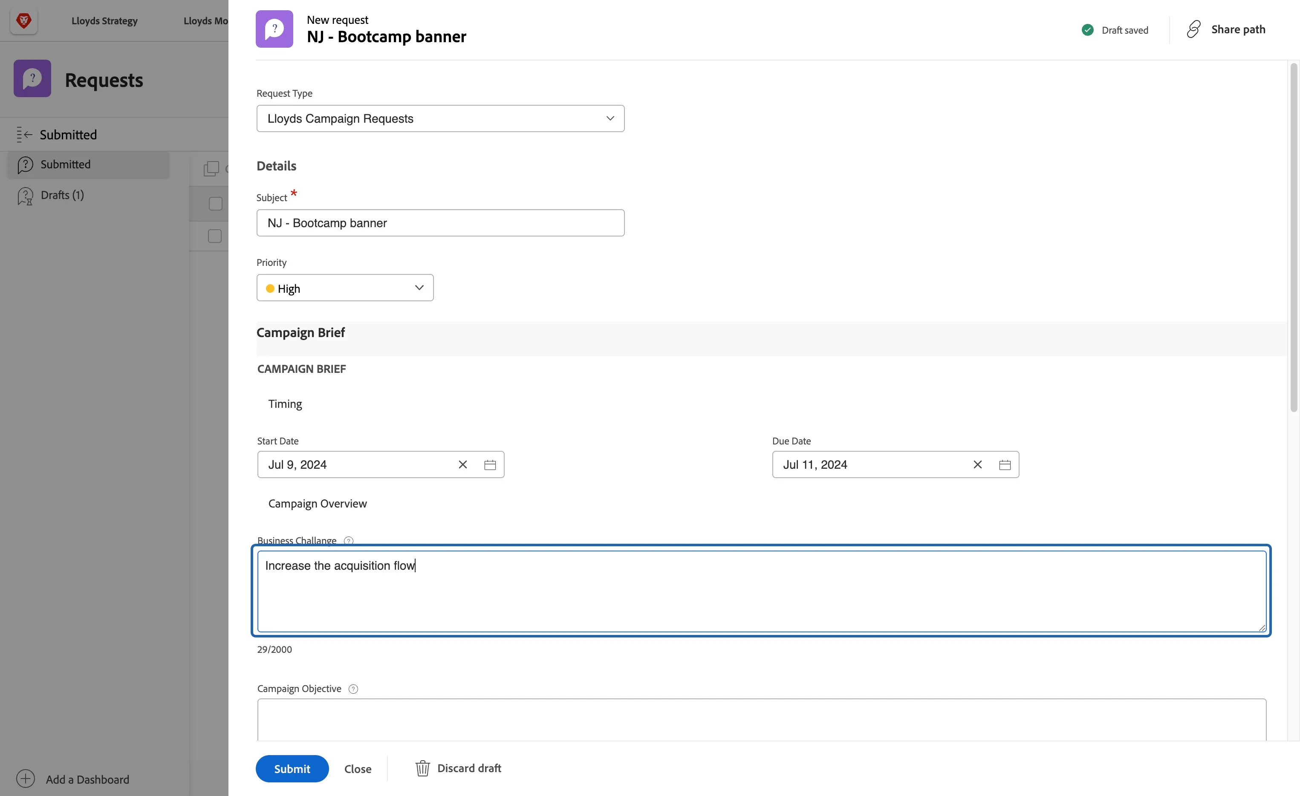The width and height of the screenshot is (1300, 796).
Task: Submit the request
Action: pos(292,769)
